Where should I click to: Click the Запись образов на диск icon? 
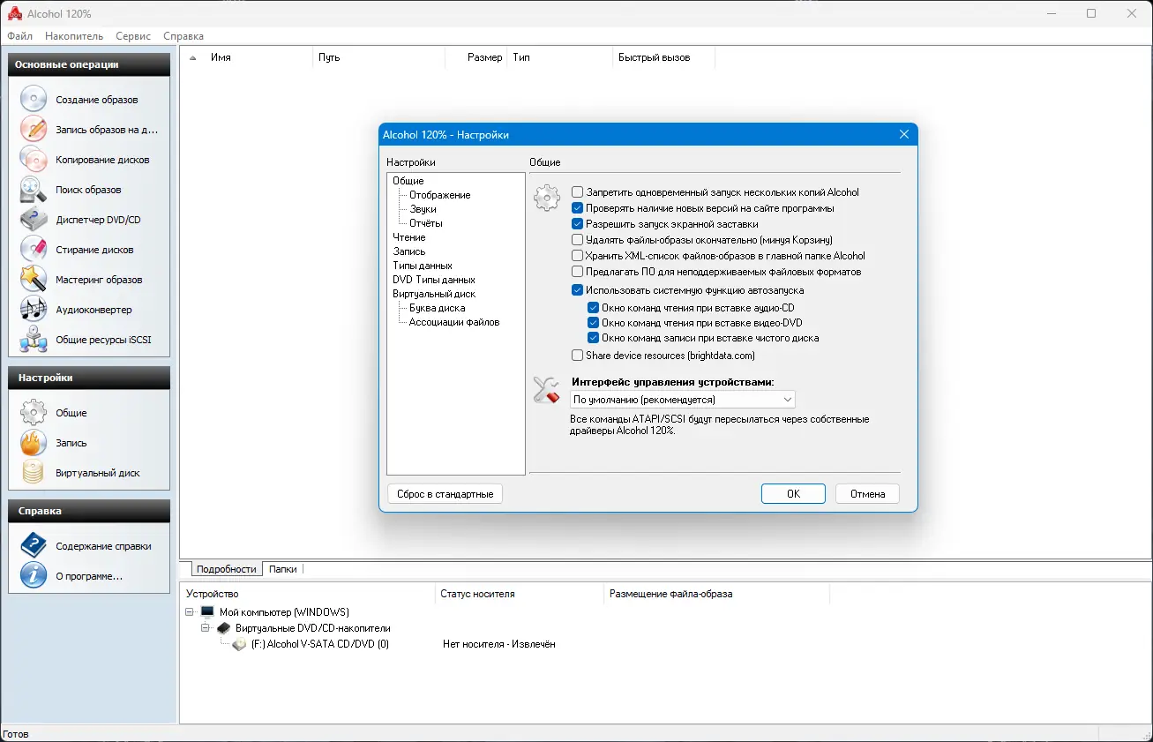pos(34,129)
